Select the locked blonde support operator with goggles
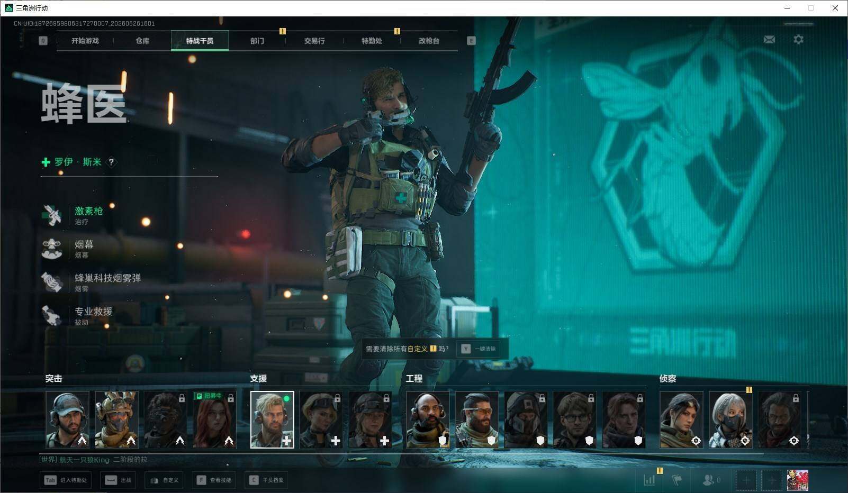This screenshot has height=493, width=848. 321,419
